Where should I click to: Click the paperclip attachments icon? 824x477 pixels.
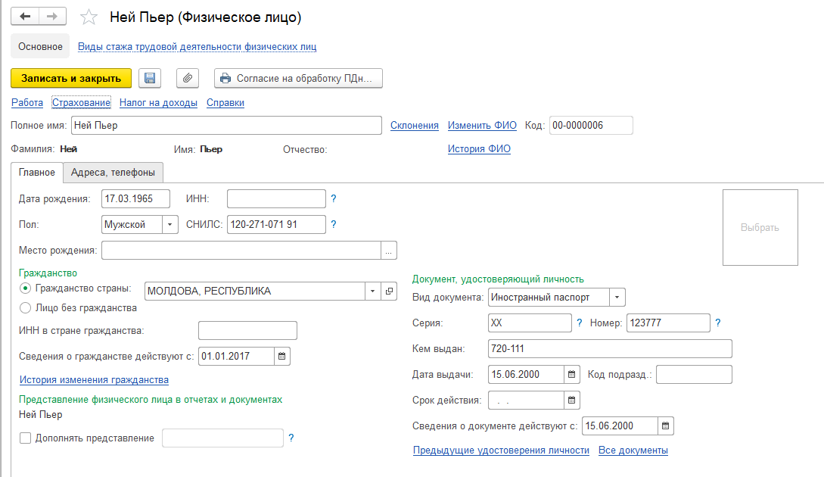click(x=187, y=78)
